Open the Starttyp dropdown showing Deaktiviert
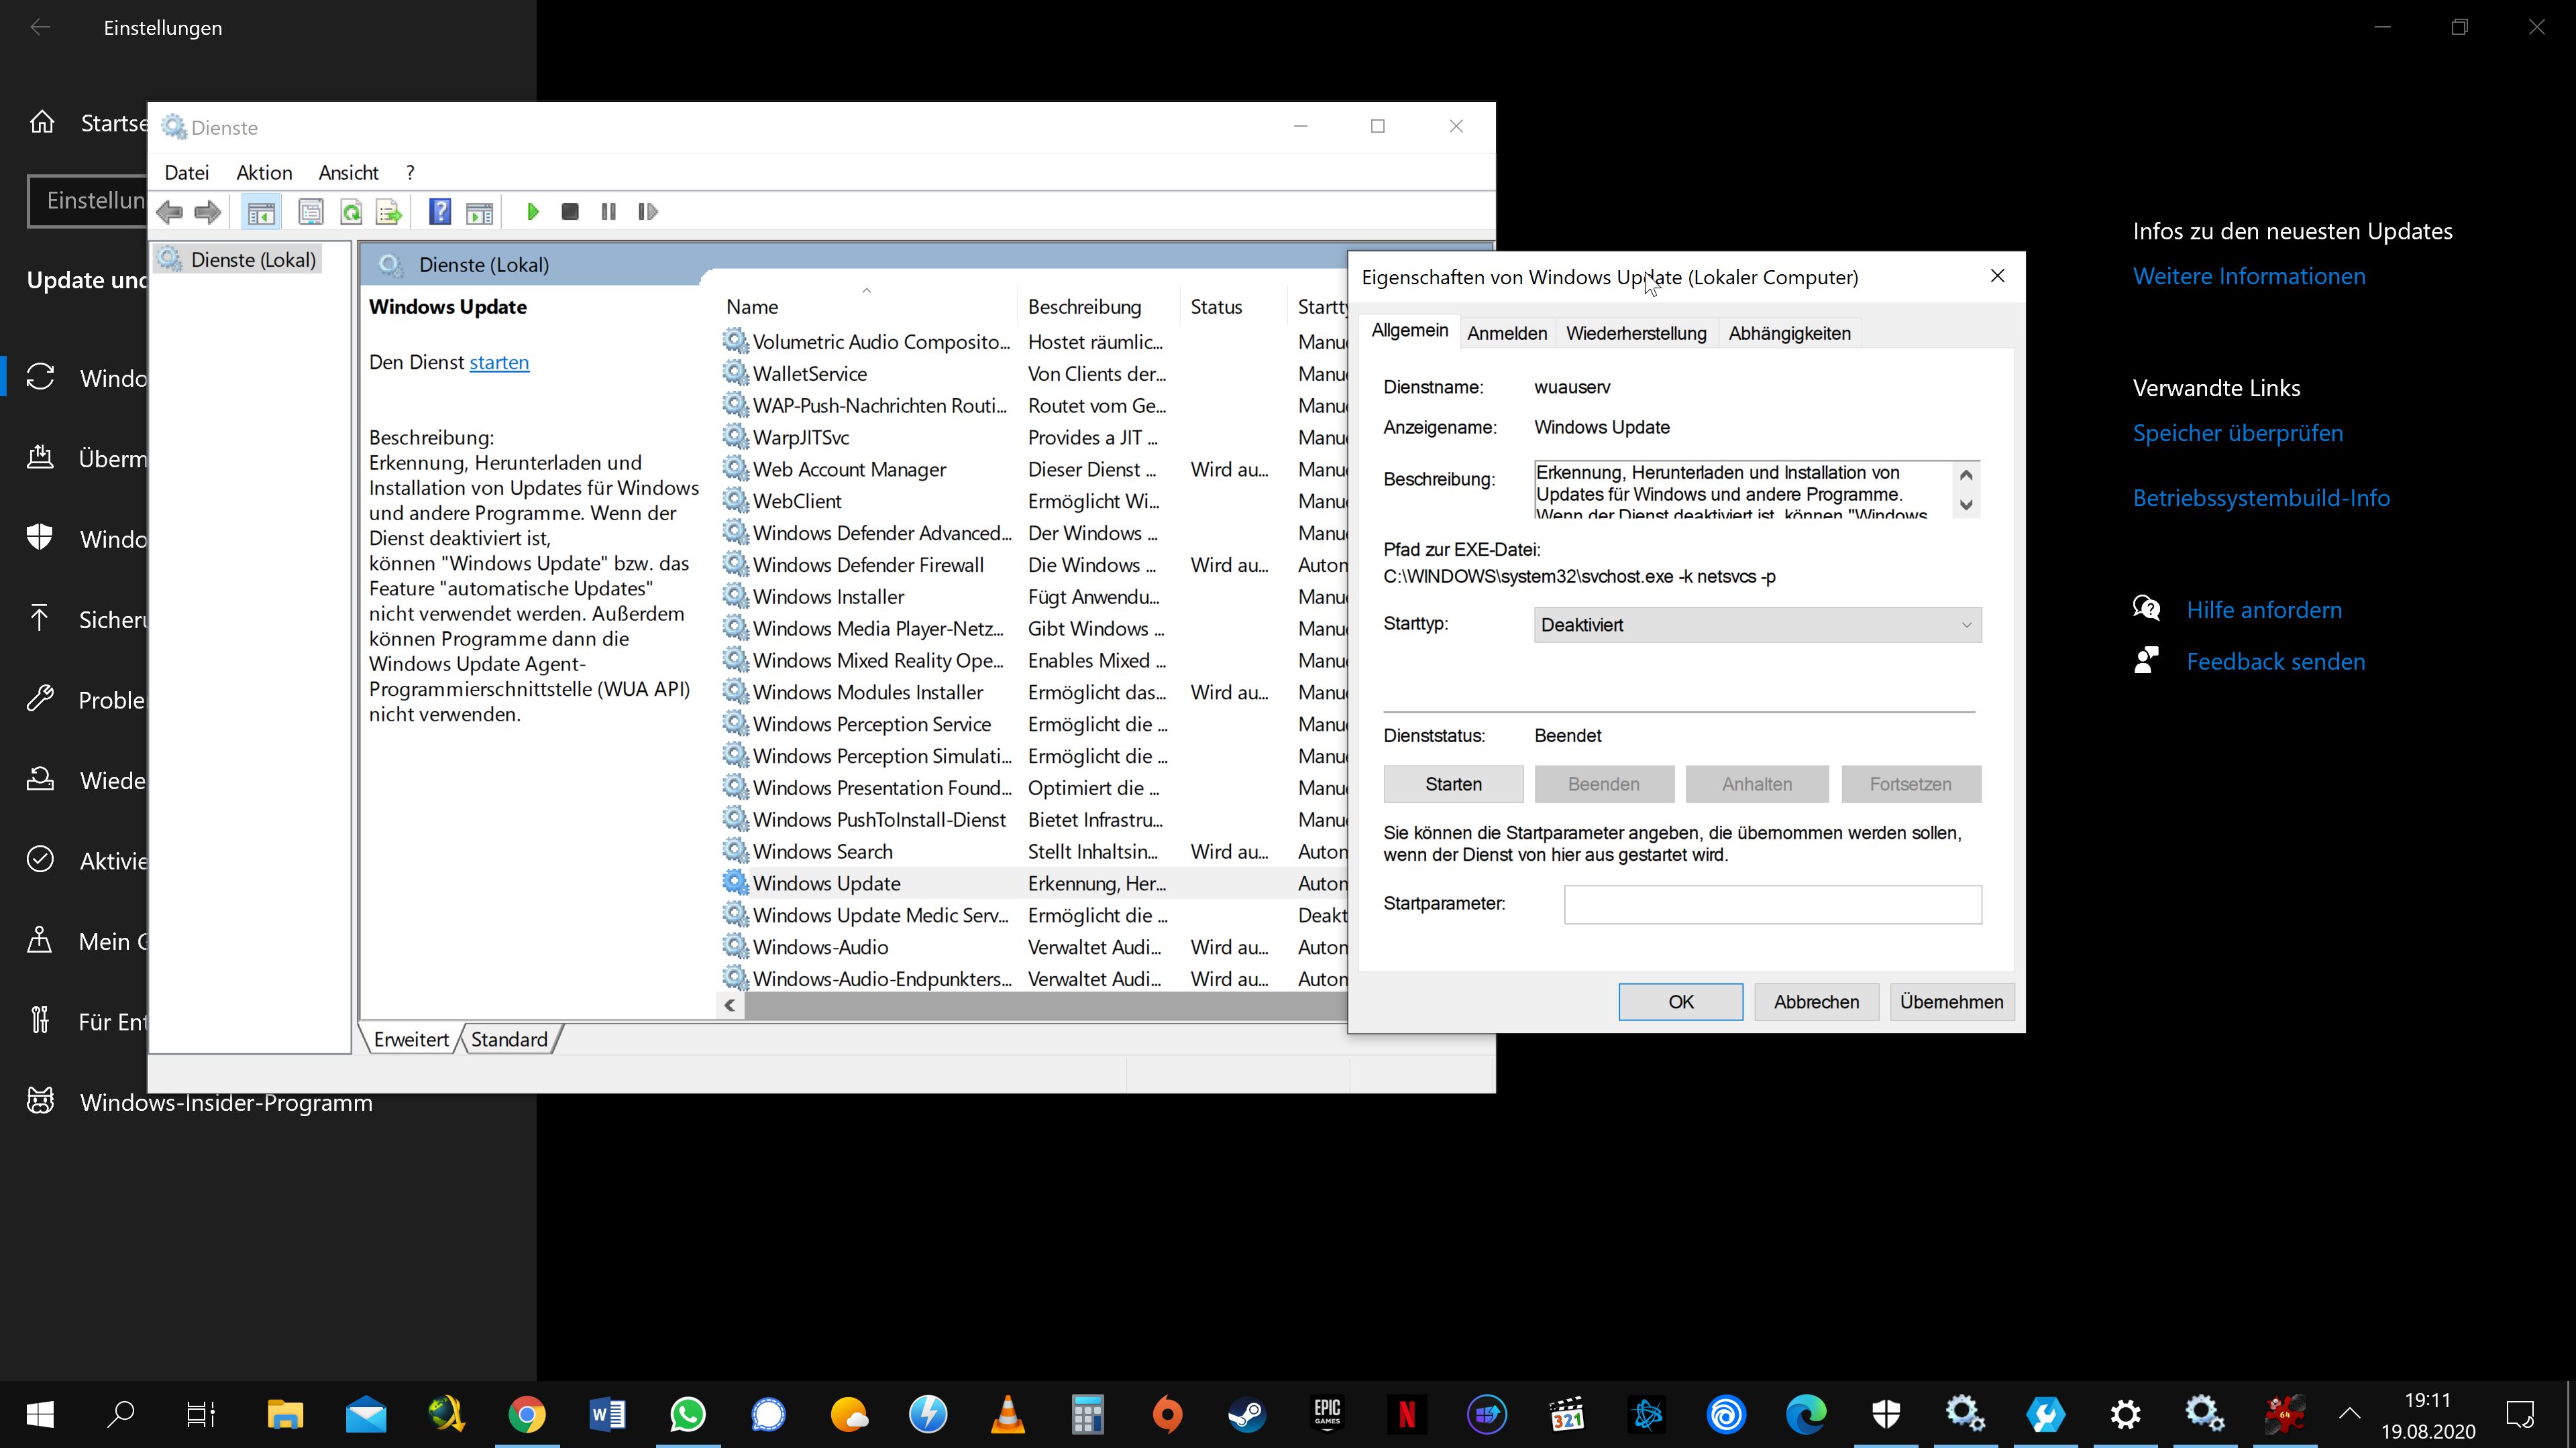The height and width of the screenshot is (1448, 2576). point(1756,625)
